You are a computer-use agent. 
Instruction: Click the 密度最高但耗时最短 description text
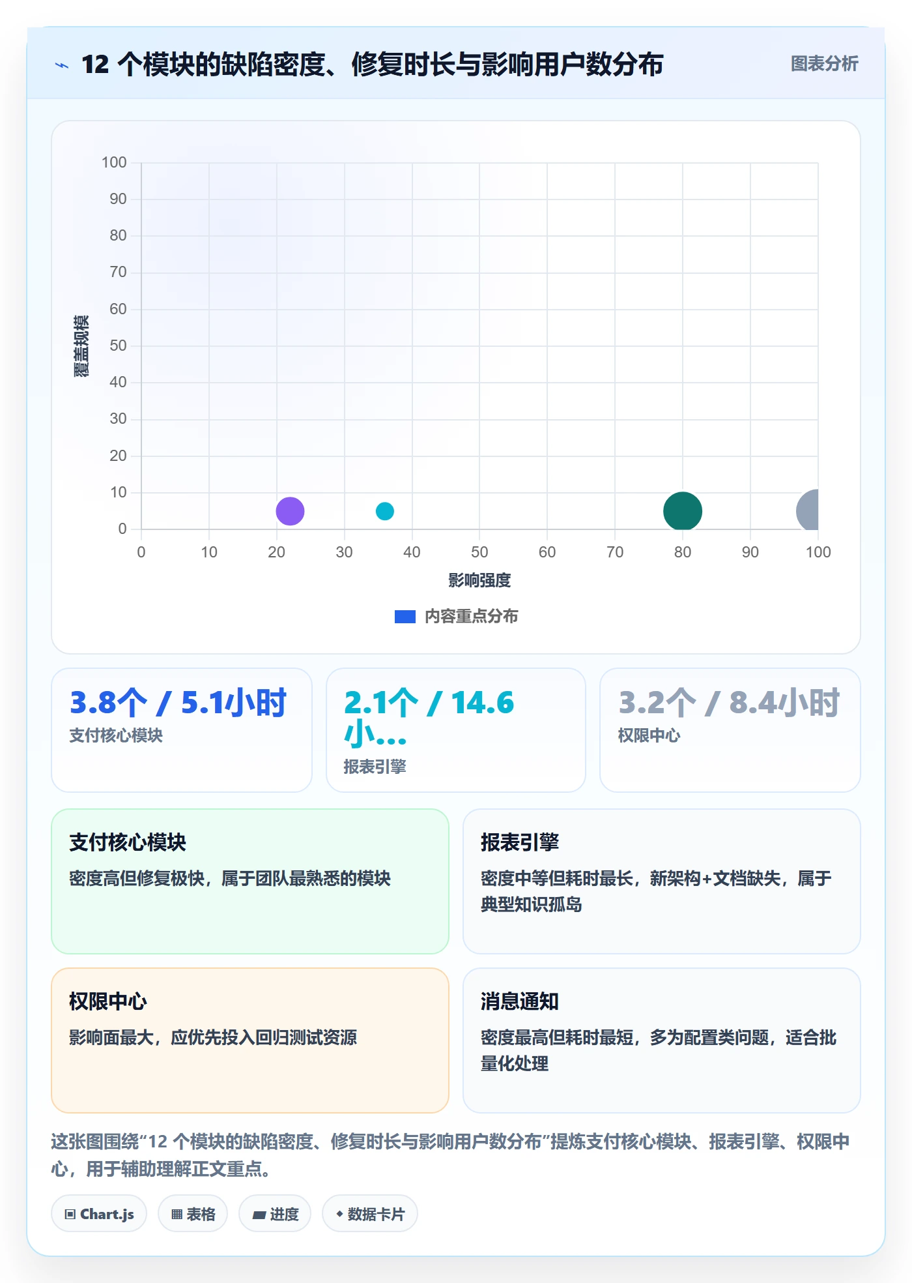tap(659, 1050)
